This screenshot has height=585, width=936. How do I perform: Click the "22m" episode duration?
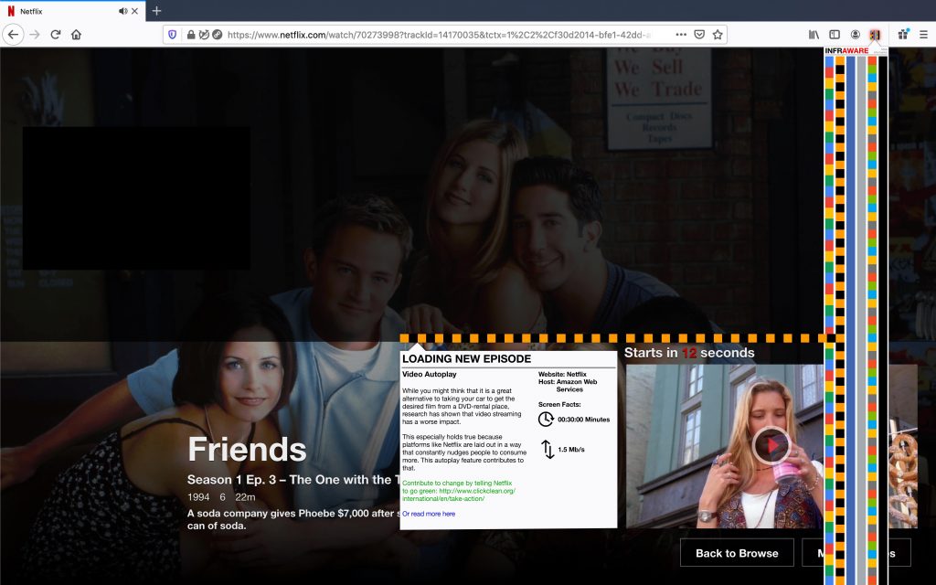[x=245, y=497]
